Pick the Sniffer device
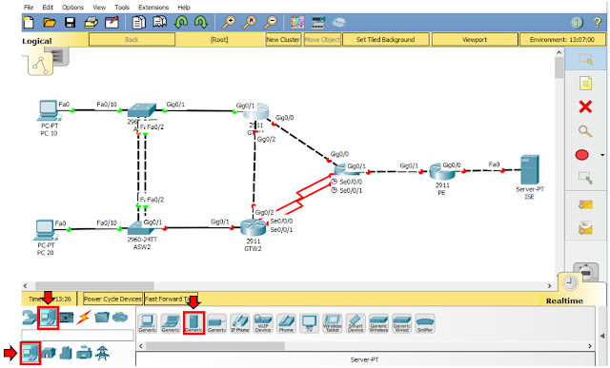This screenshot has height=368, width=610. (x=425, y=323)
